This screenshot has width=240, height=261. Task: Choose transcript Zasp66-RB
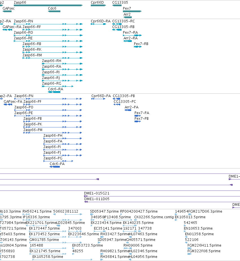click(32, 44)
